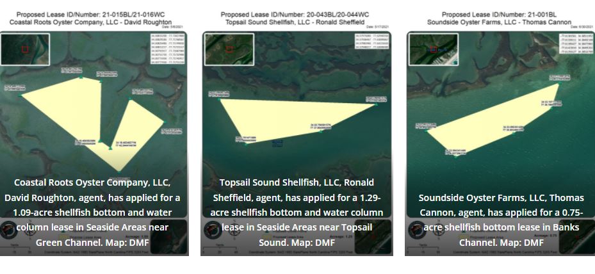Click the coordinates table on Coastal Roots map
The image size is (595, 274).
pyautogui.click(x=167, y=49)
